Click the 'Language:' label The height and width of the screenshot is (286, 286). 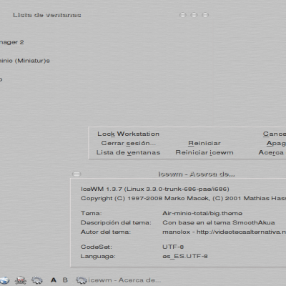pos(98,257)
